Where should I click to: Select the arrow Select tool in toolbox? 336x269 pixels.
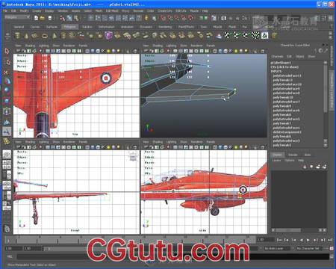(x=7, y=51)
